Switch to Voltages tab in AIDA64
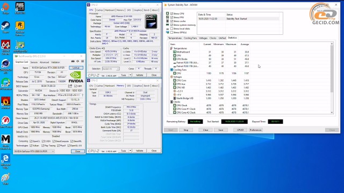Screen dimensions: 344x193 point(203,38)
